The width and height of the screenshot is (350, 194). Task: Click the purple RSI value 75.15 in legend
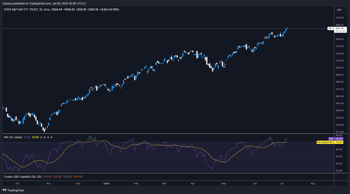tap(27, 137)
